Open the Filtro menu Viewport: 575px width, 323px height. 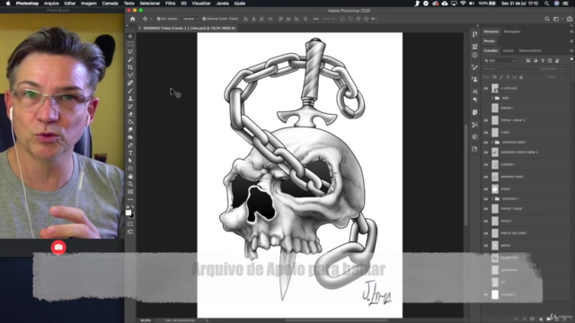170,4
